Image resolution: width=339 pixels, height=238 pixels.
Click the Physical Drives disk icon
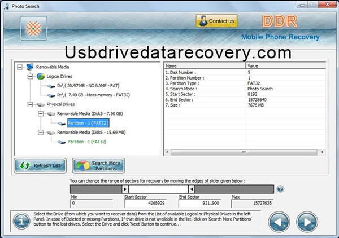click(41, 105)
